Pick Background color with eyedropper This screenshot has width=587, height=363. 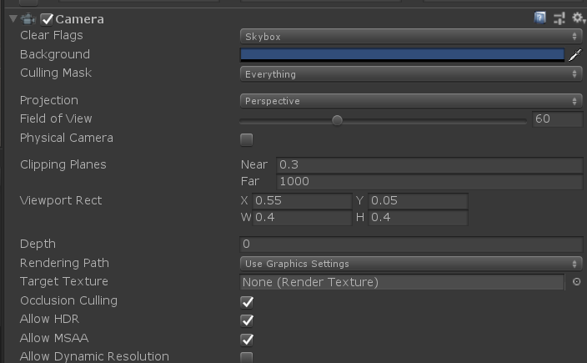coord(575,55)
